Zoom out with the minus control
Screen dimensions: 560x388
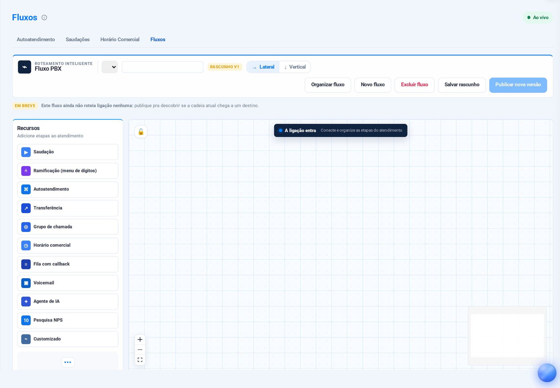[140, 350]
